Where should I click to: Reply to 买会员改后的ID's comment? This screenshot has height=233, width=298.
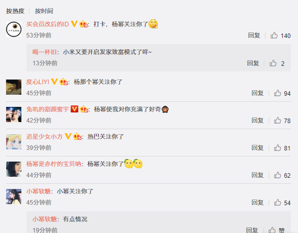(x=254, y=35)
